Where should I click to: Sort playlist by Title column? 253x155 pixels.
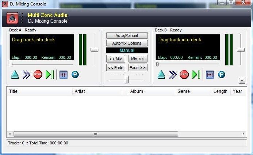39,91
